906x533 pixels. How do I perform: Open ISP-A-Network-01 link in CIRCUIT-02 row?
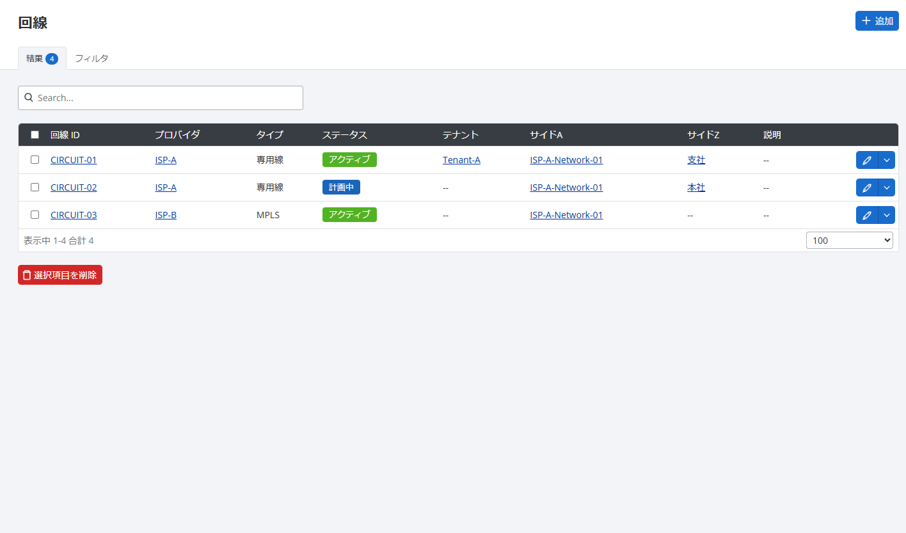coord(566,187)
